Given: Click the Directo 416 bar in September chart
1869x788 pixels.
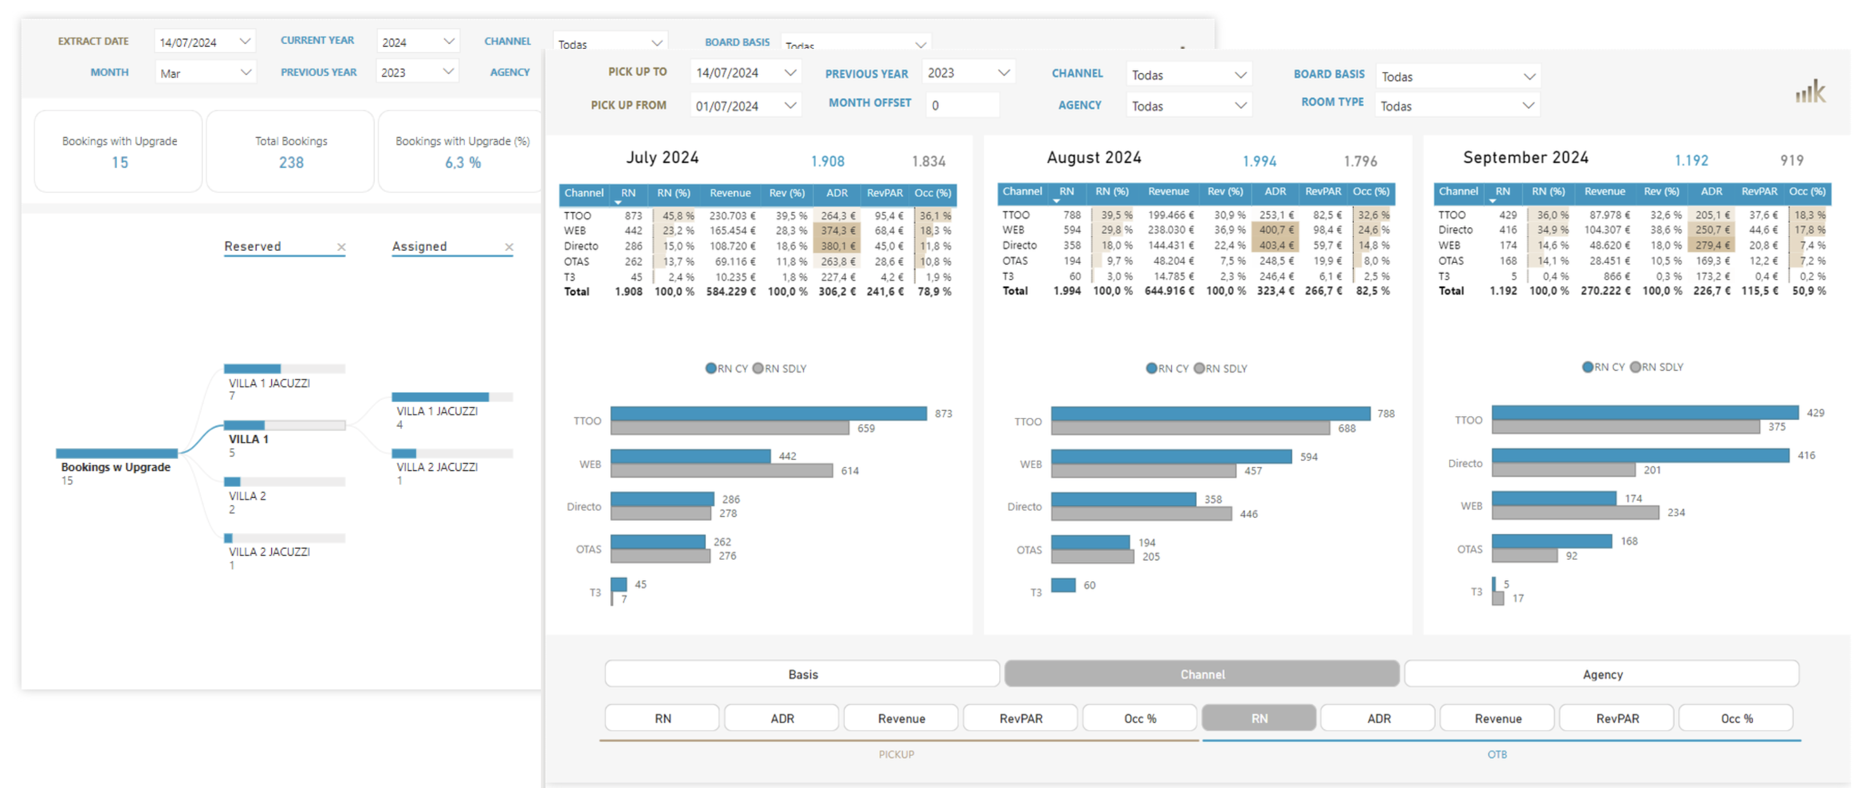Looking at the screenshot, I should pyautogui.click(x=1641, y=455).
